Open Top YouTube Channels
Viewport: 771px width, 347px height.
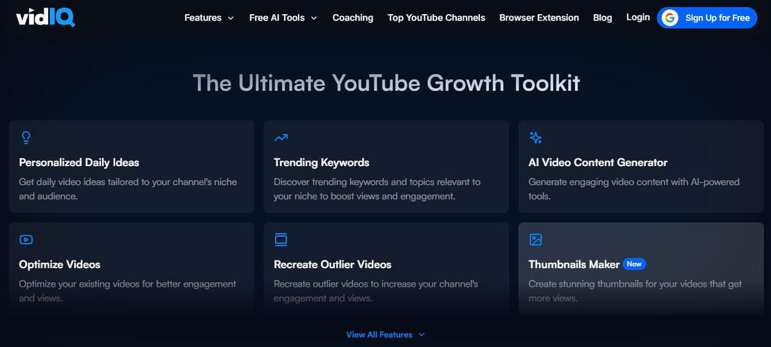point(436,18)
